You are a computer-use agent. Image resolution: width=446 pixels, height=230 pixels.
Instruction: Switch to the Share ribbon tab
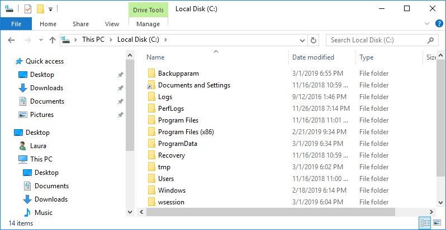tap(80, 24)
